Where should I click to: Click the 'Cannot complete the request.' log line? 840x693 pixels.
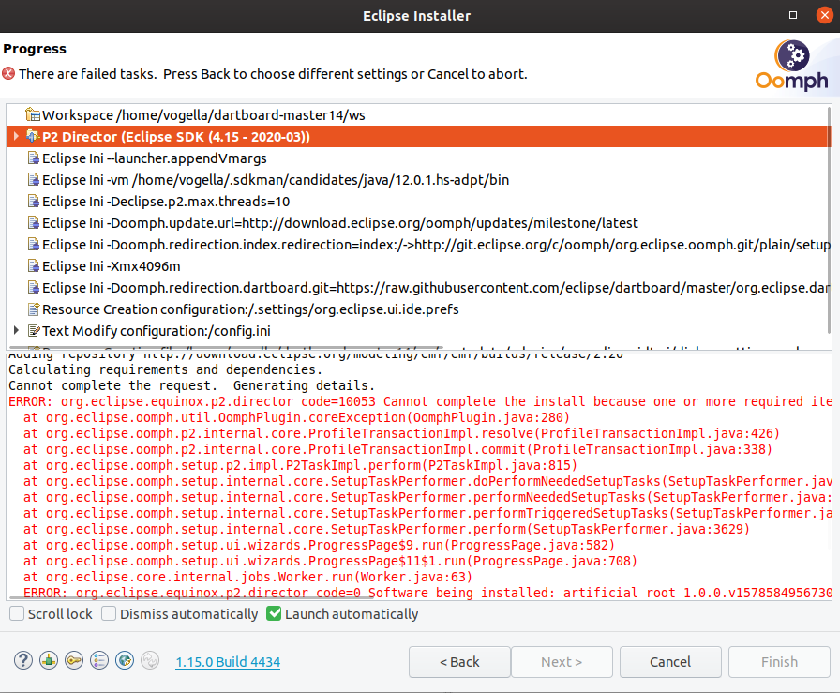pyautogui.click(x=192, y=386)
